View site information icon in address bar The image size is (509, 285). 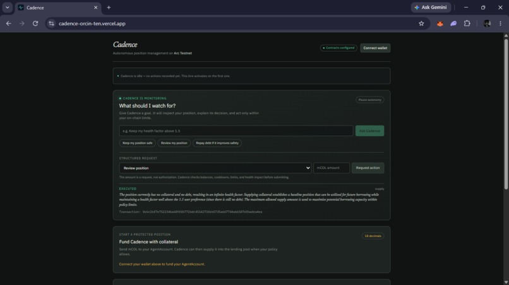(x=51, y=23)
